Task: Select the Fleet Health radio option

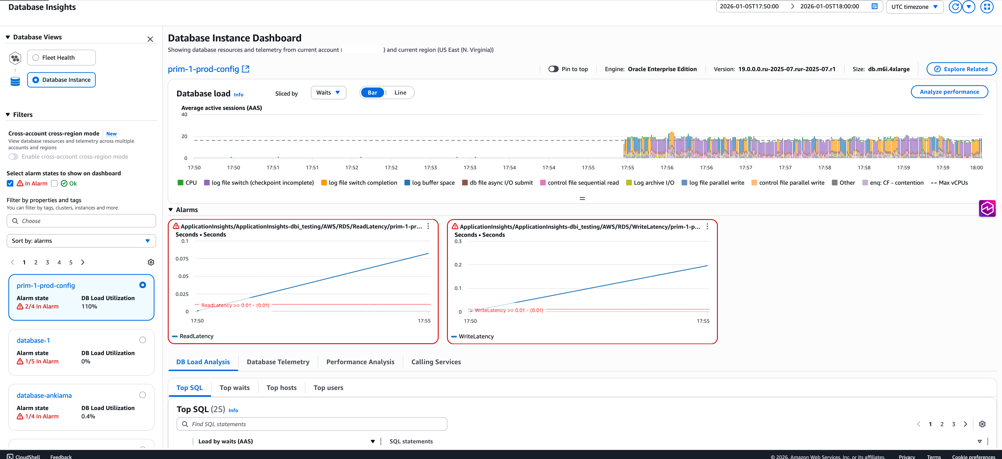Action: [x=36, y=58]
